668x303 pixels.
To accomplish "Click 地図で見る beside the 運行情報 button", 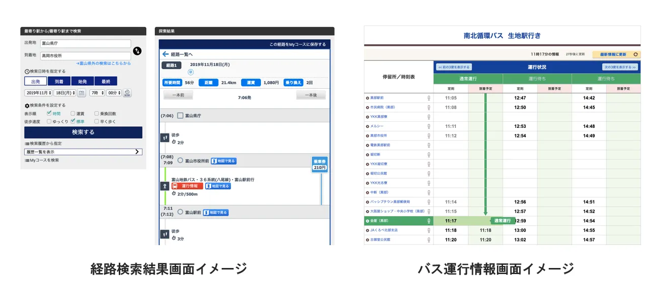I will tap(218, 186).
